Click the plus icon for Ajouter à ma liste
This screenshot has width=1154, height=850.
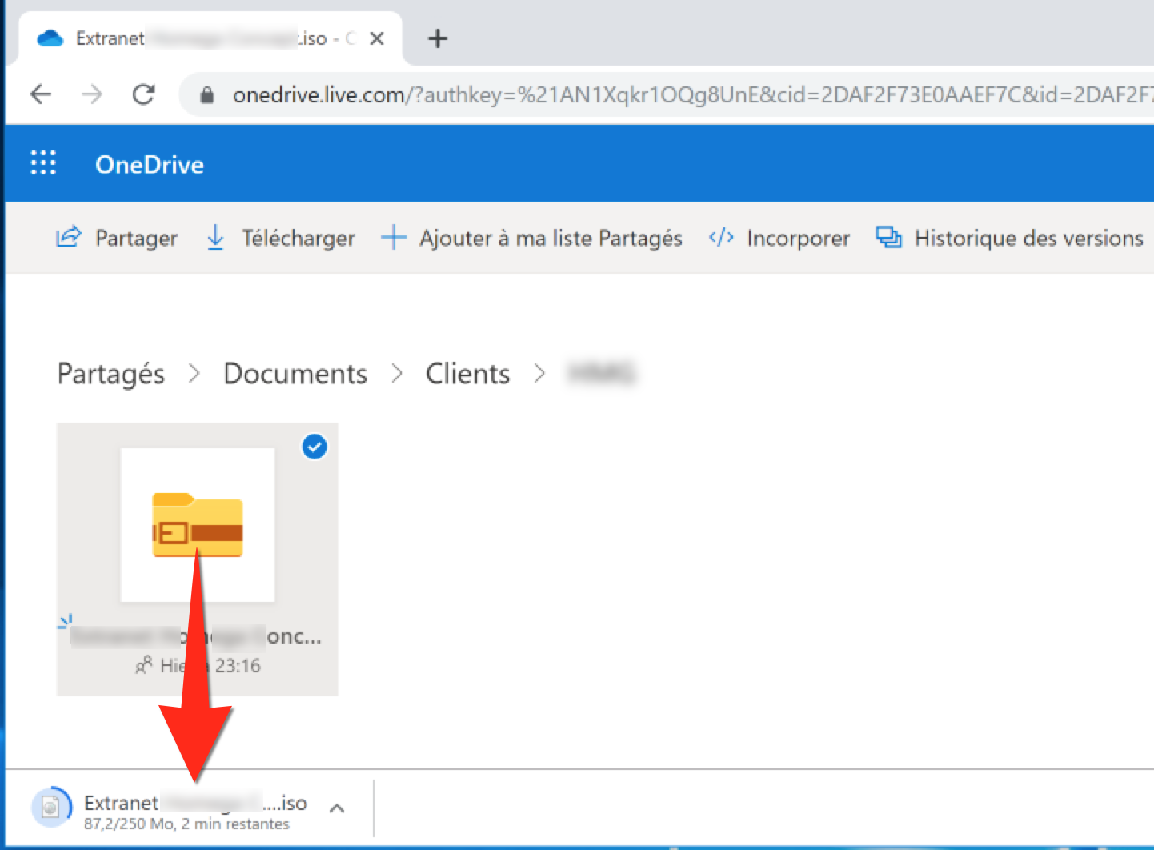(393, 238)
